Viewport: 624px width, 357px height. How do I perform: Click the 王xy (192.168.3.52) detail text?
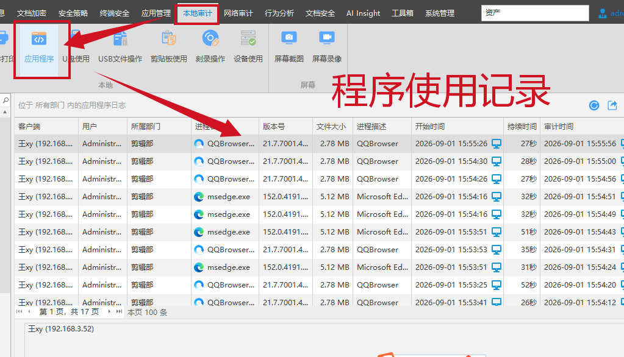click(61, 329)
